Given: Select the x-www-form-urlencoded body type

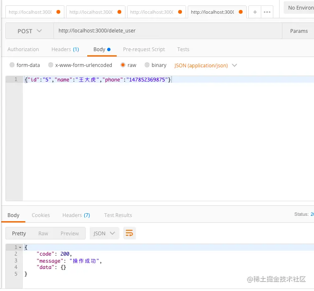Looking at the screenshot, I should [x=51, y=65].
